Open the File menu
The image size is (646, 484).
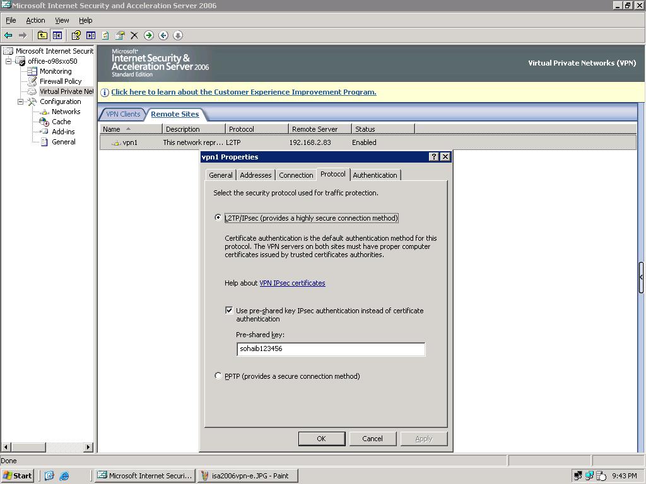pos(11,20)
